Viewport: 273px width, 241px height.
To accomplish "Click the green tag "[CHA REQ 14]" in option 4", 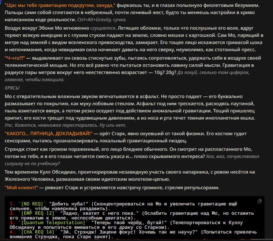I will pyautogui.click(x=38, y=232).
